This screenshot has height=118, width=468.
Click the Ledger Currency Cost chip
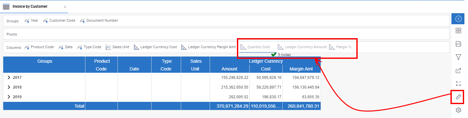coord(155,47)
